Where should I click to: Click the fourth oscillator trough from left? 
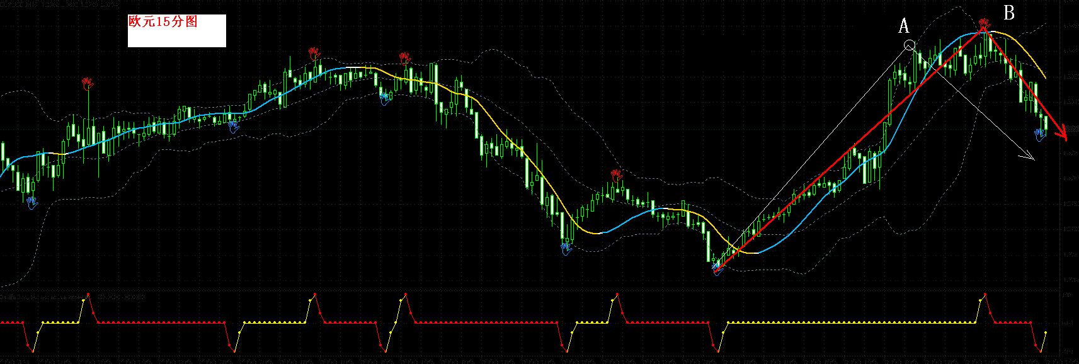566,351
